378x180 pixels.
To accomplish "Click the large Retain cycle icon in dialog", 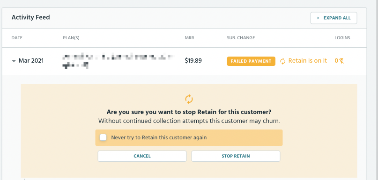I will pos(189,99).
